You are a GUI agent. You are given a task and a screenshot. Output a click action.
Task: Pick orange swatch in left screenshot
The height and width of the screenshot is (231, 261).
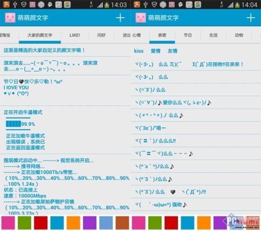coord(74,223)
